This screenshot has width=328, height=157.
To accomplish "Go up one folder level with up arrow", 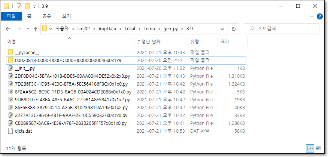I will point(36,29).
